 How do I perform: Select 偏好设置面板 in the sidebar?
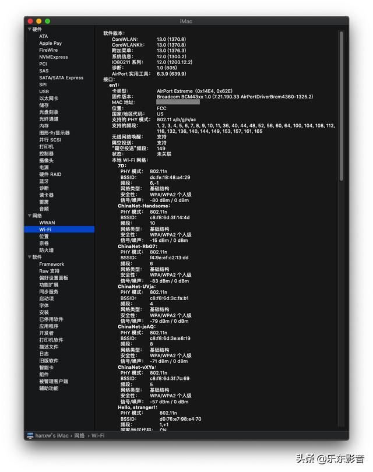(54, 278)
